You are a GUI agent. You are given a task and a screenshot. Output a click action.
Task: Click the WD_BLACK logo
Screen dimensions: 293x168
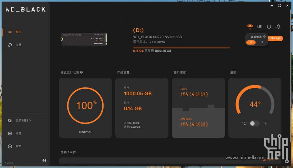(26, 10)
